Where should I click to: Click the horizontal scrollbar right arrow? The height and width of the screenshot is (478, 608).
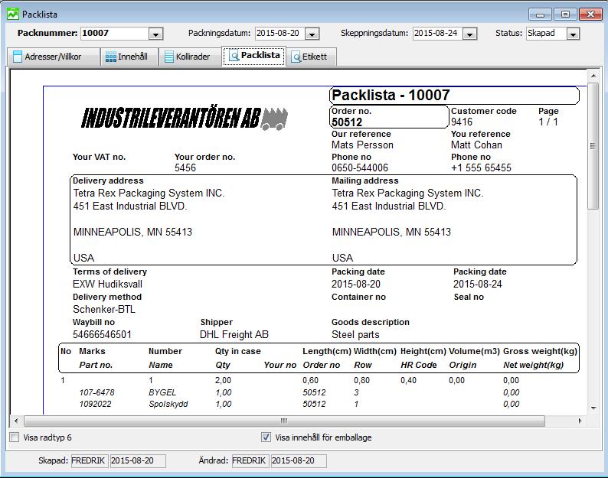(x=580, y=421)
